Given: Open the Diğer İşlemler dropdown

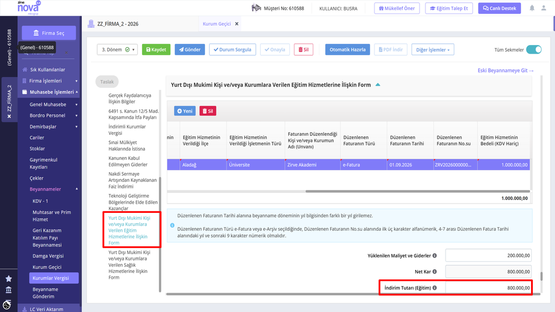Looking at the screenshot, I should pos(433,49).
